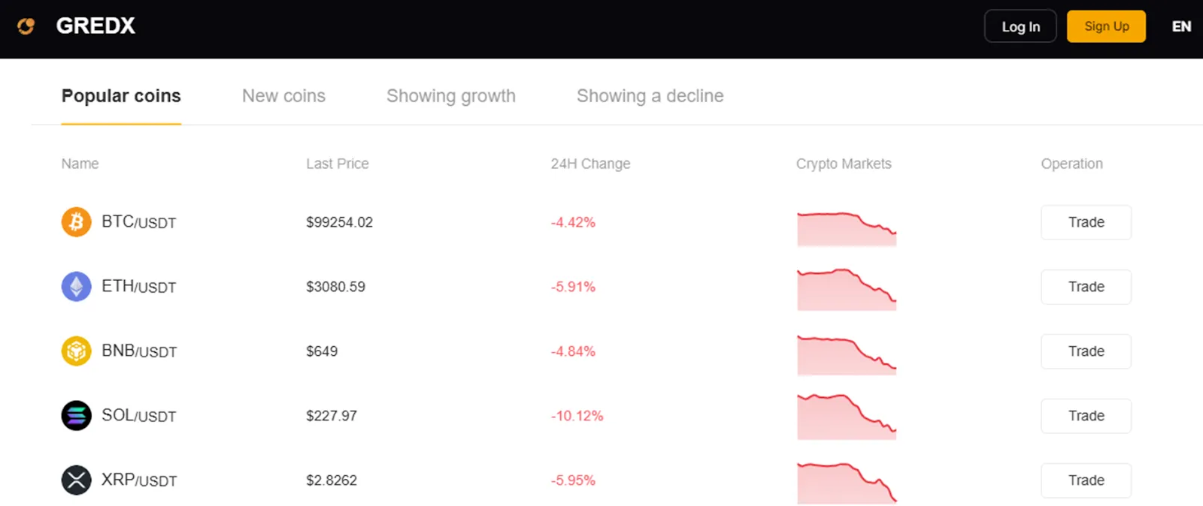
Task: Click the Log In button
Action: point(1020,26)
